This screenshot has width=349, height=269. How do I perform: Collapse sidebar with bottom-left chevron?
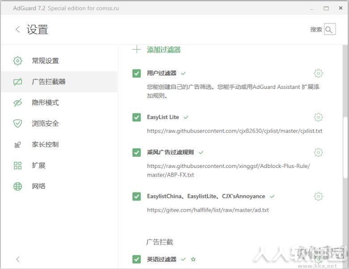(x=18, y=259)
